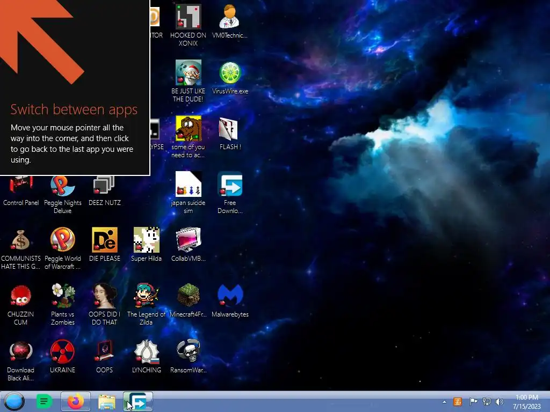Screen dimensions: 550x412
Task: Select the DIE PLEASE desktop icon
Action: pos(104,240)
